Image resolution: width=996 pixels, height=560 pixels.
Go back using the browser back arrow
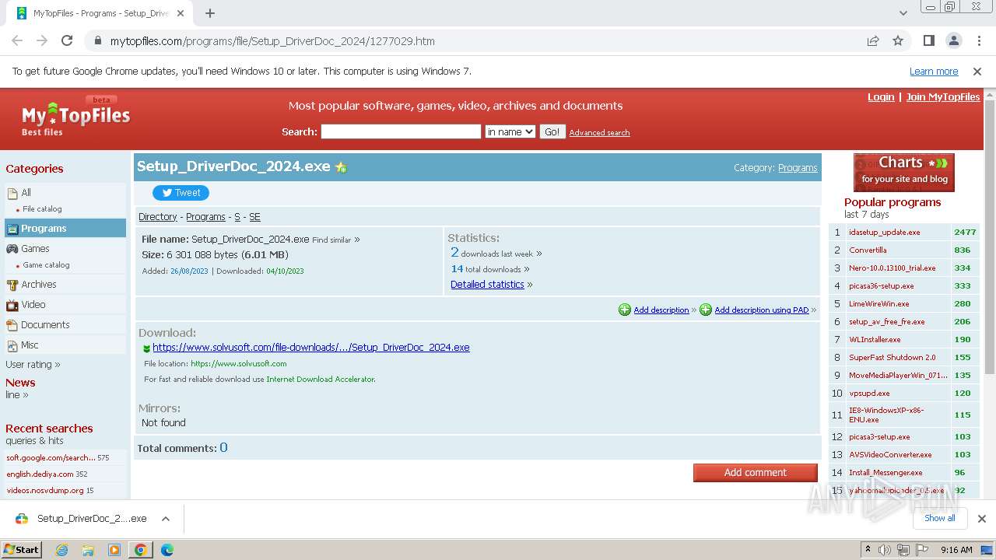pos(17,41)
